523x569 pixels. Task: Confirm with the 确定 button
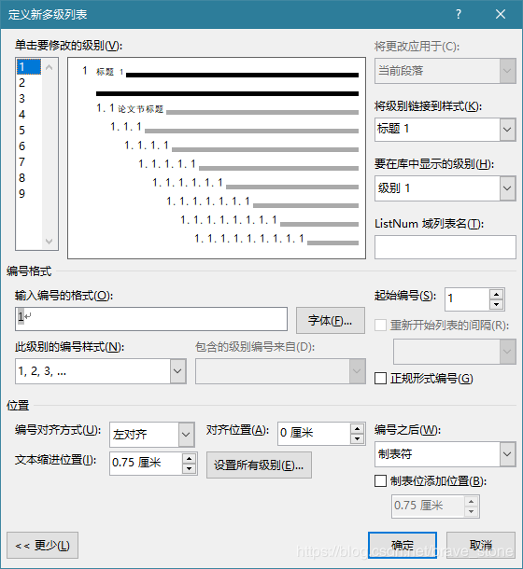tap(403, 546)
